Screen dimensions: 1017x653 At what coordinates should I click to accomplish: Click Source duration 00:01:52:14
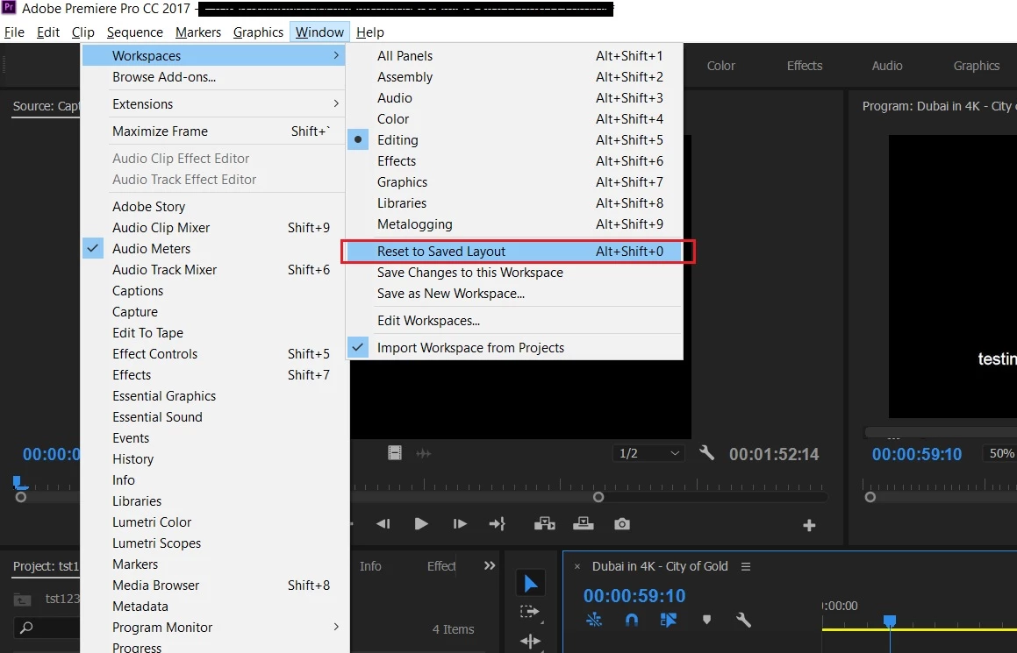tap(774, 454)
